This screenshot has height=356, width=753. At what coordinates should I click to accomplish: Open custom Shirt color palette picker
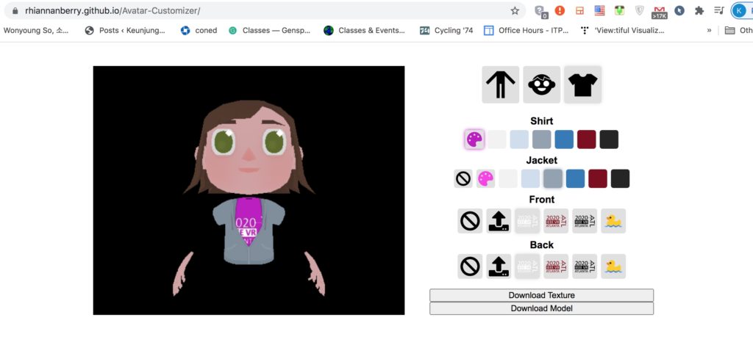point(474,139)
